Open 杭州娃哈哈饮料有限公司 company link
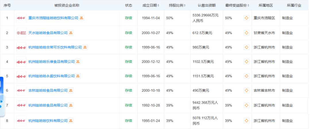Viewport: 310px width, 129px height. [48, 120]
